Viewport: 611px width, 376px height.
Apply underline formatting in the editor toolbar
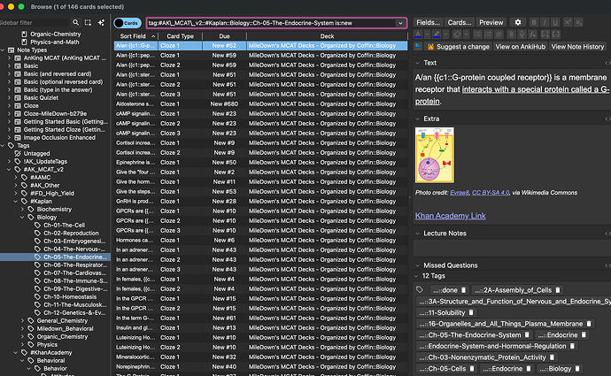pos(555,22)
